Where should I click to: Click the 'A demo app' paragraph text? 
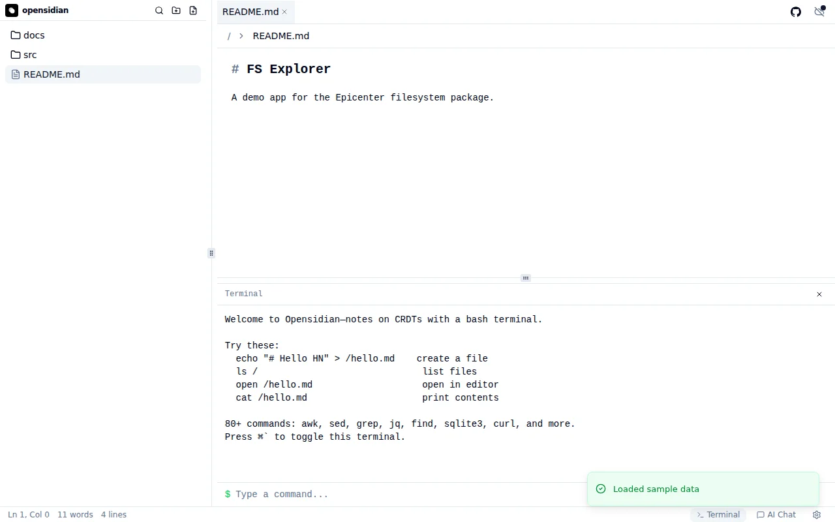click(363, 98)
